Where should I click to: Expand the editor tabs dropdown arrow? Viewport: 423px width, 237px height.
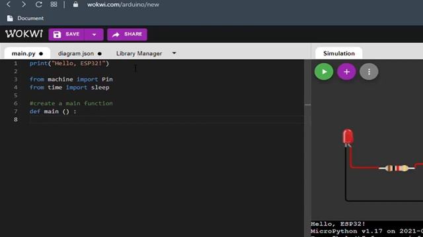pos(174,53)
